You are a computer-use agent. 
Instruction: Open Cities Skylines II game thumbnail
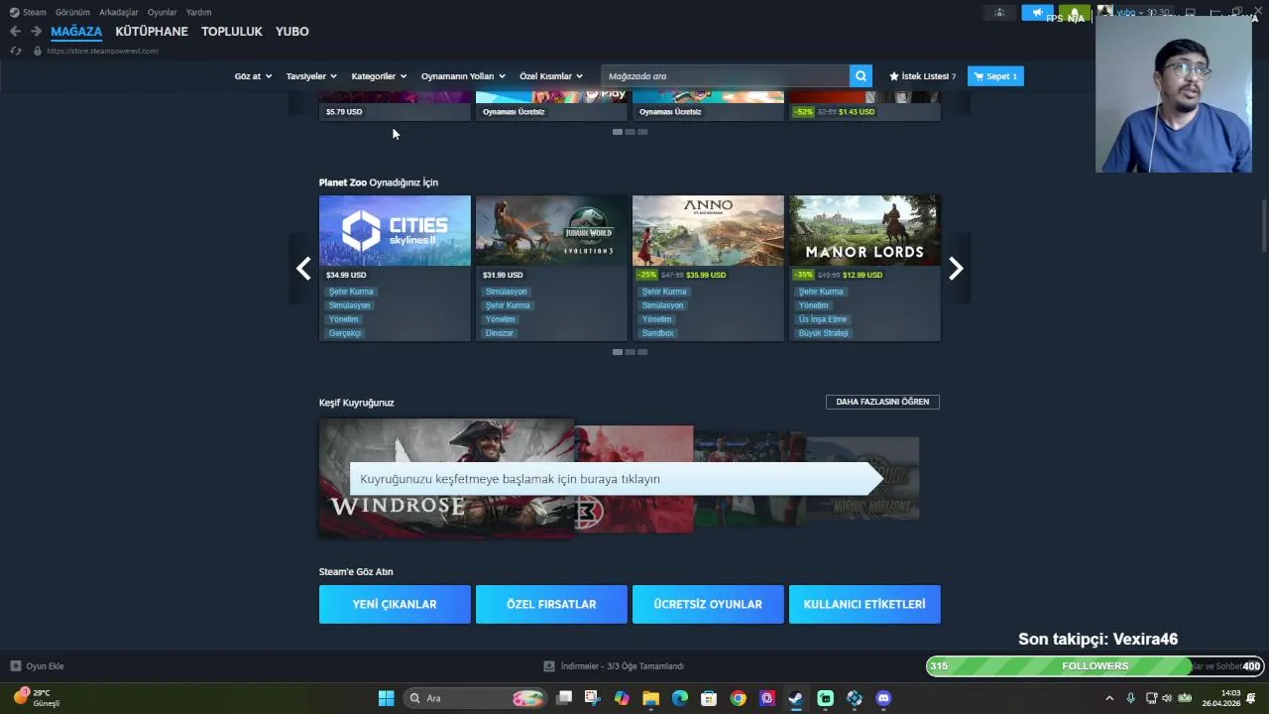(395, 230)
